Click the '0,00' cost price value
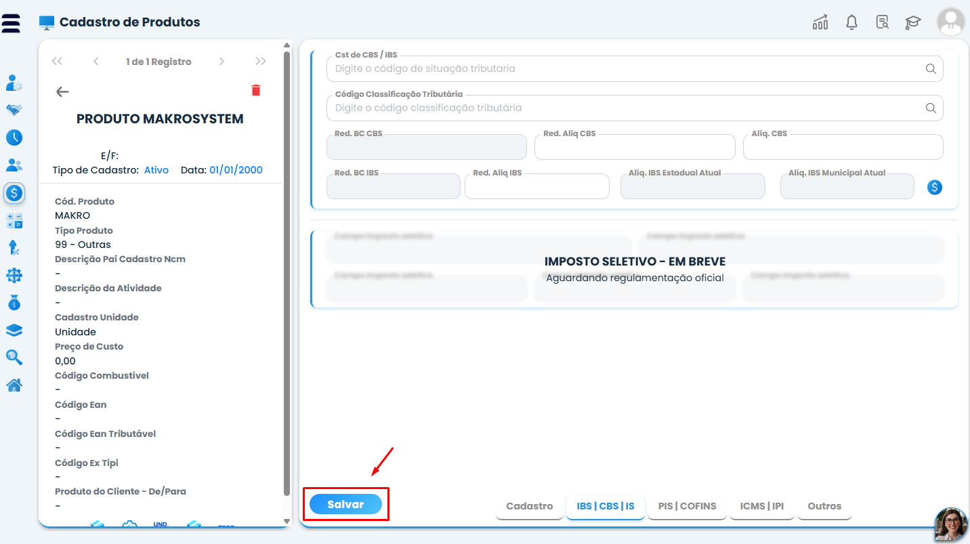The width and height of the screenshot is (970, 544). (65, 361)
